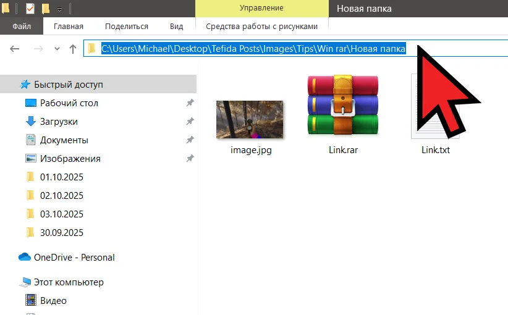Click the Back navigation arrow
This screenshot has height=315, width=508.
pyautogui.click(x=15, y=49)
